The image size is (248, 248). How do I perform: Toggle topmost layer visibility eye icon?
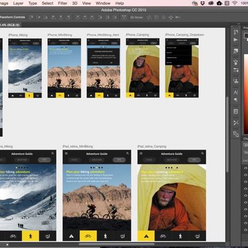click(246, 168)
